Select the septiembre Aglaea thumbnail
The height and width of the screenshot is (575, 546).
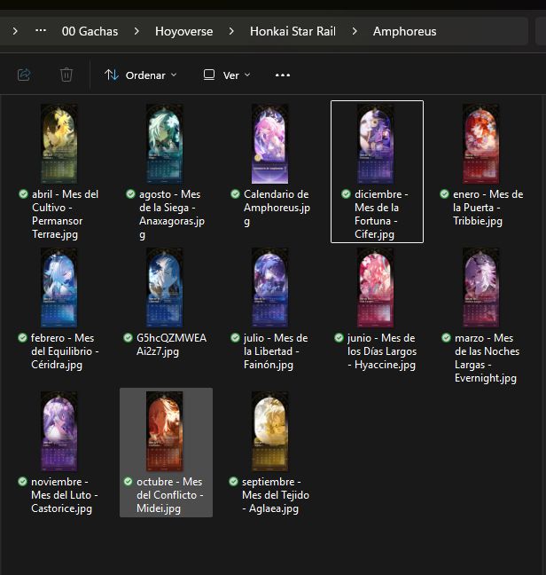pos(269,431)
